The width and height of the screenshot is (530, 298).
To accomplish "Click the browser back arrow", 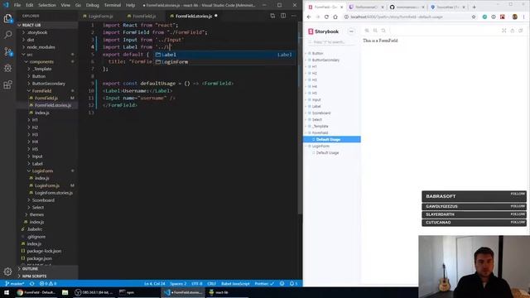I will (x=309, y=17).
